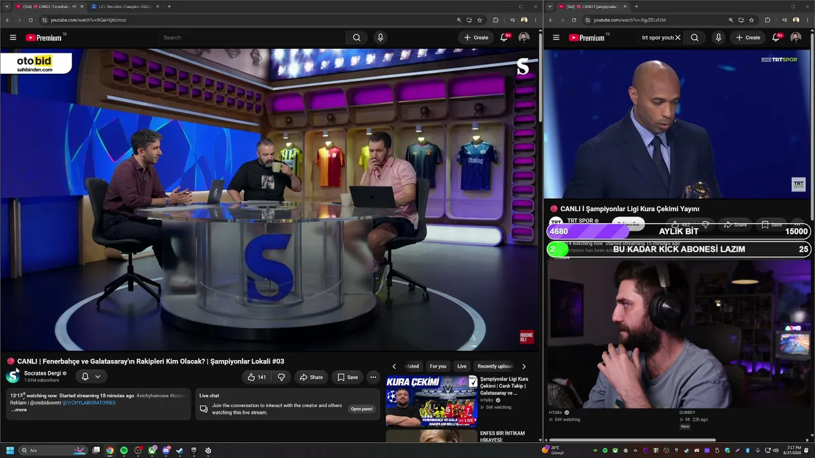Open the guide menu in right YouTube window

point(556,38)
